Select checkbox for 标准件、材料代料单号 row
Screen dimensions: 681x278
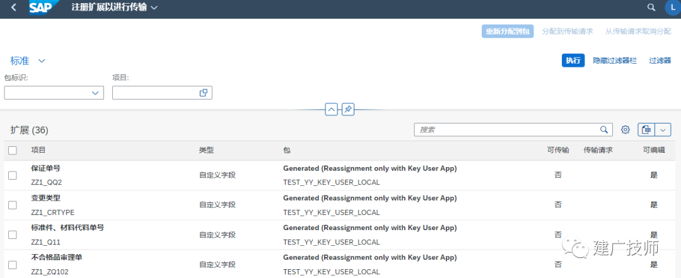coord(13,235)
